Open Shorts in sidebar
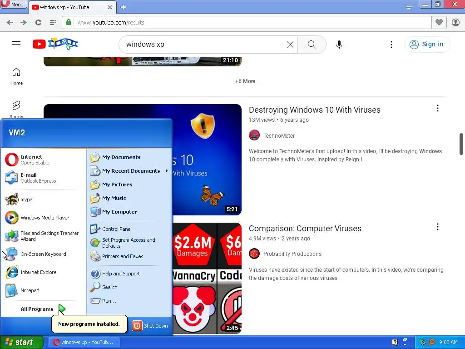Viewport: 465px width, 349px height. coord(16,110)
